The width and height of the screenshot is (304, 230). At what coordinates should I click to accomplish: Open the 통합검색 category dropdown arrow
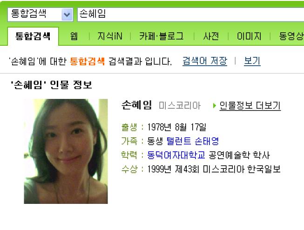point(67,14)
